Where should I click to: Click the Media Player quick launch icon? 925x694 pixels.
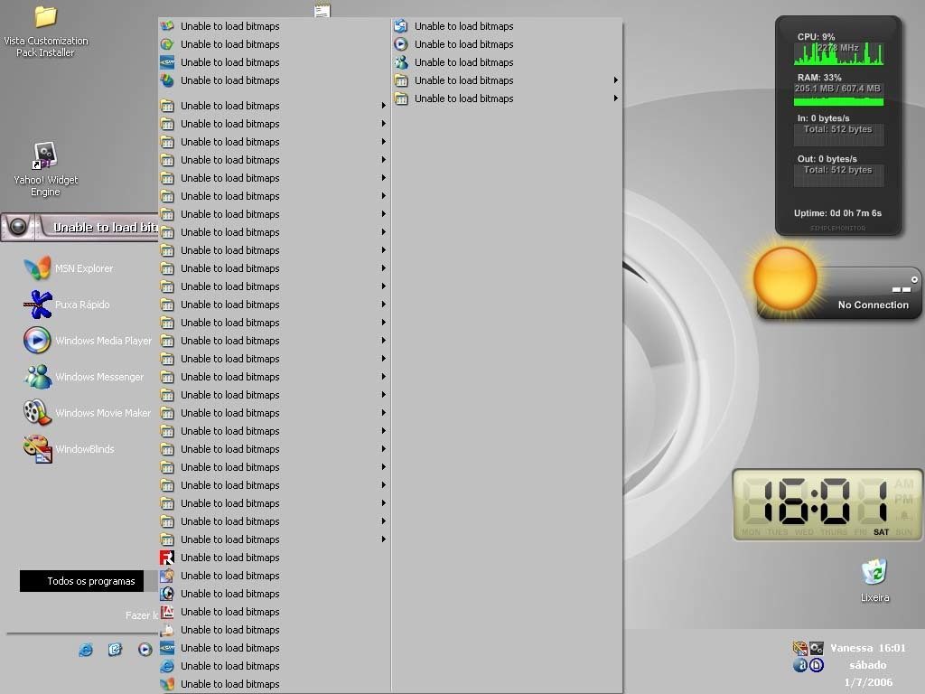[x=145, y=650]
